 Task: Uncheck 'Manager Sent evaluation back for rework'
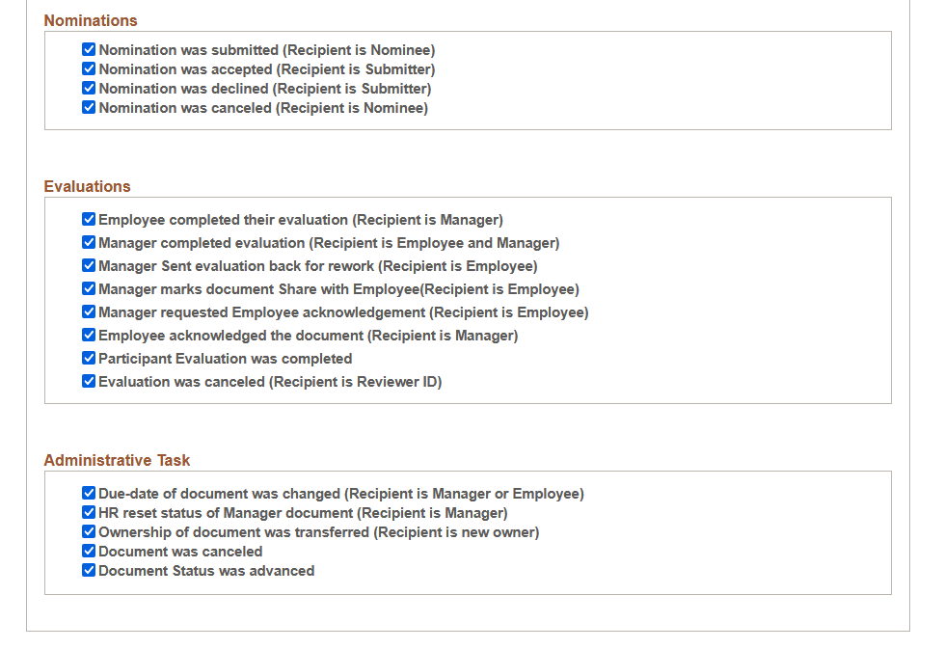tap(89, 265)
